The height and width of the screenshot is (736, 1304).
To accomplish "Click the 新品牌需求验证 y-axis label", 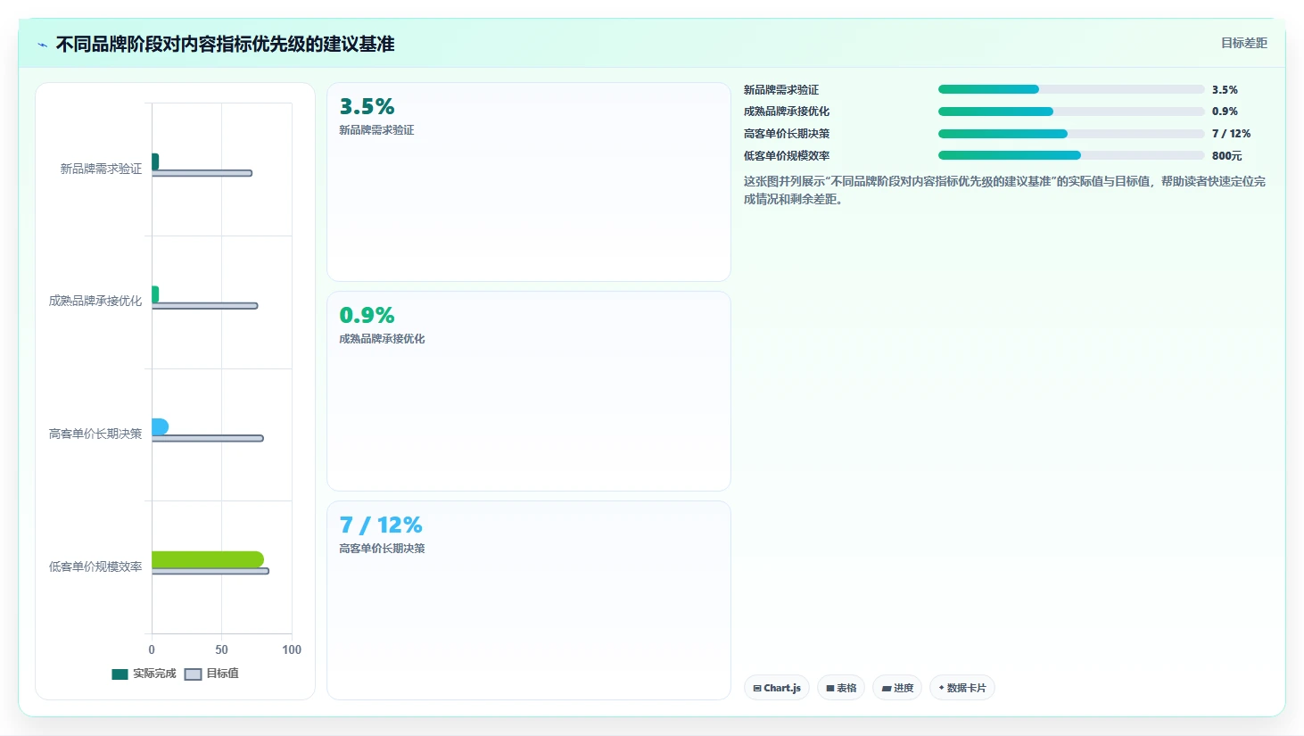I will click(x=101, y=169).
